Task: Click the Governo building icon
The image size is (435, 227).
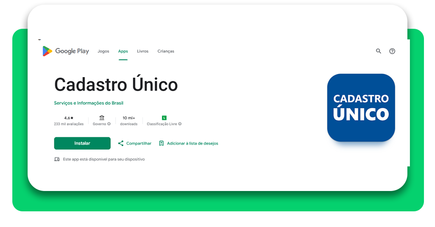Action: coord(102,118)
